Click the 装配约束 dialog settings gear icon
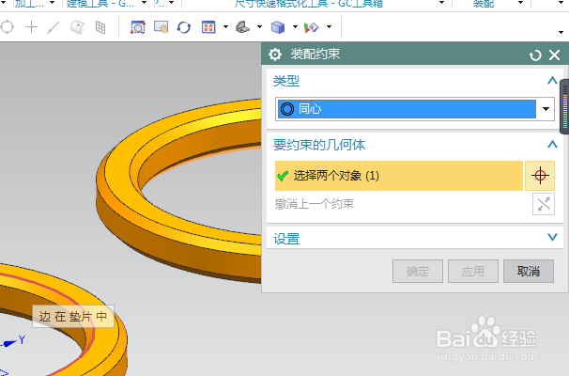 [275, 55]
